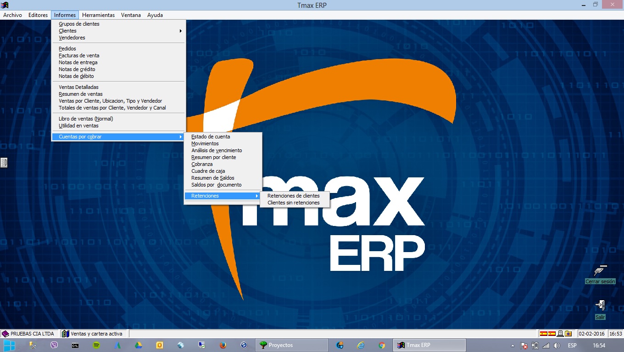
Task: Select Notas de entrega
Action: (118, 62)
